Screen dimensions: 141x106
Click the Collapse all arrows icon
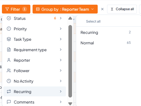click(112, 9)
